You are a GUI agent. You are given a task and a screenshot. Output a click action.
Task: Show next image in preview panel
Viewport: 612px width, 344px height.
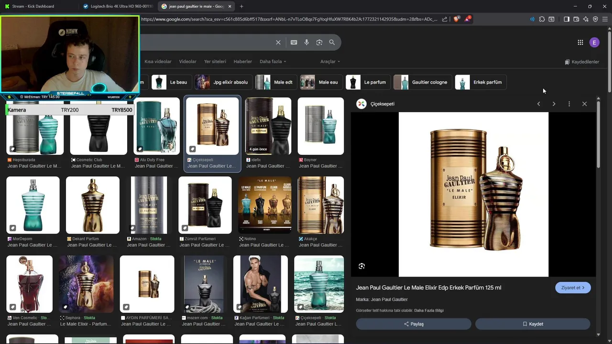point(554,104)
